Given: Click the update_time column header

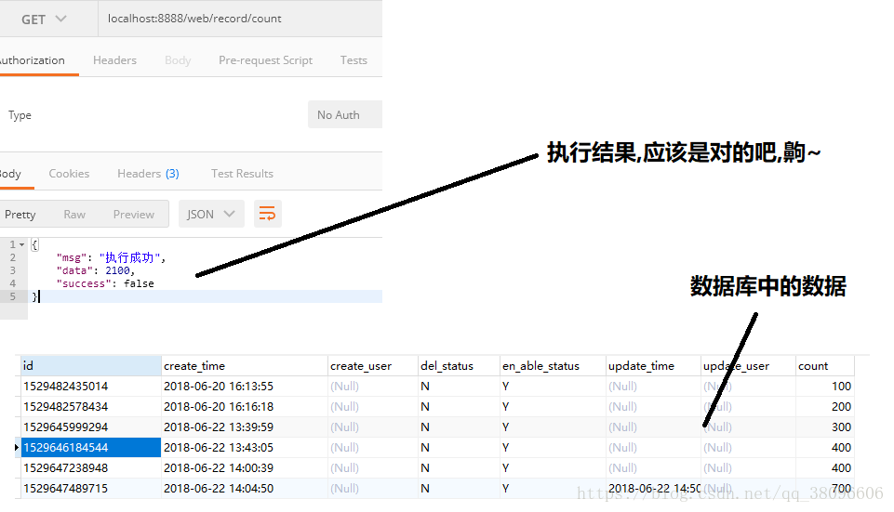Looking at the screenshot, I should [x=653, y=366].
